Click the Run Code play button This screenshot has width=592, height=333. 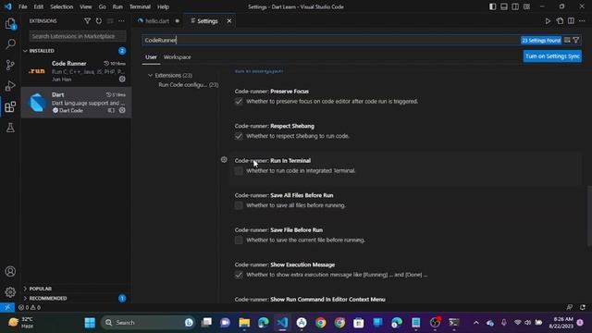tap(548, 21)
